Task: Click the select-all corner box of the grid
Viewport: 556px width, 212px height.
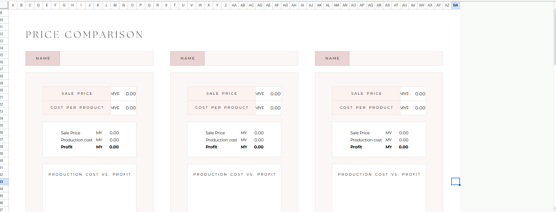Action: 4,5
